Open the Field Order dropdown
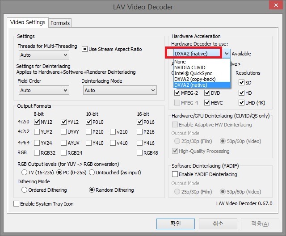 (x=44, y=90)
